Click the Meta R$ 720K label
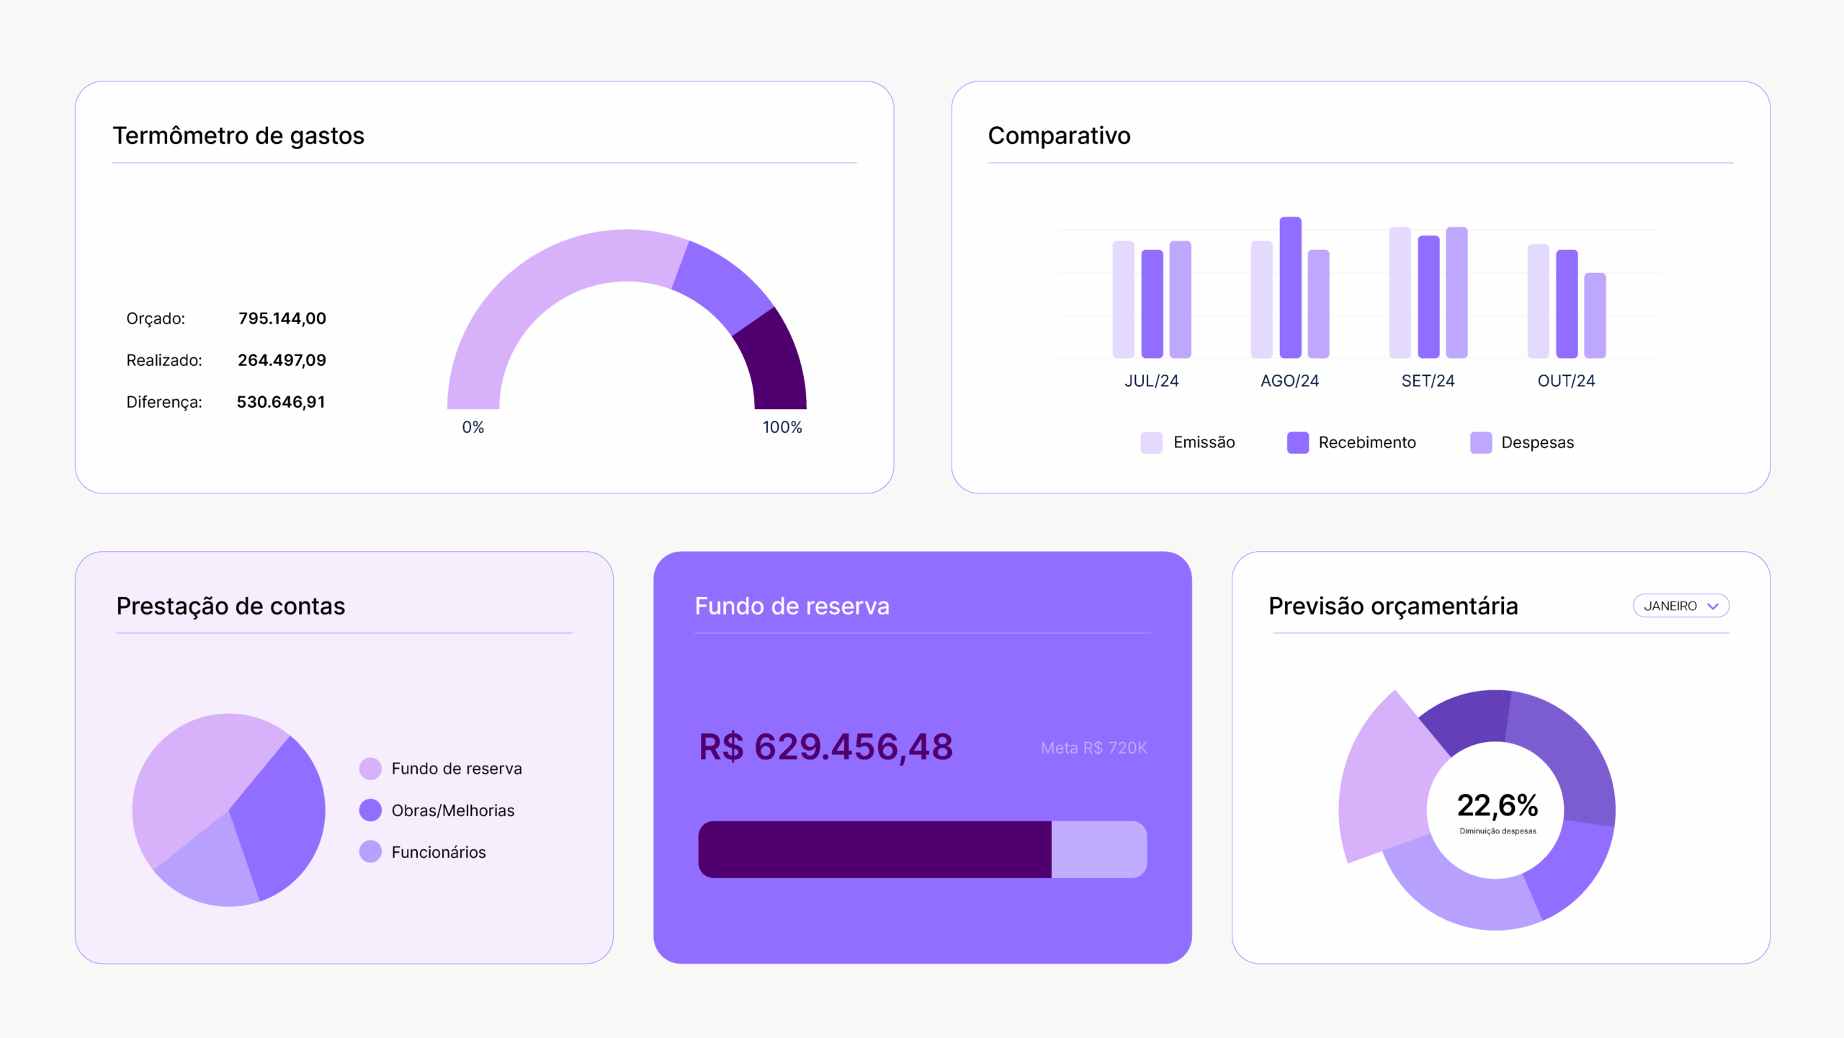 [x=1093, y=748]
